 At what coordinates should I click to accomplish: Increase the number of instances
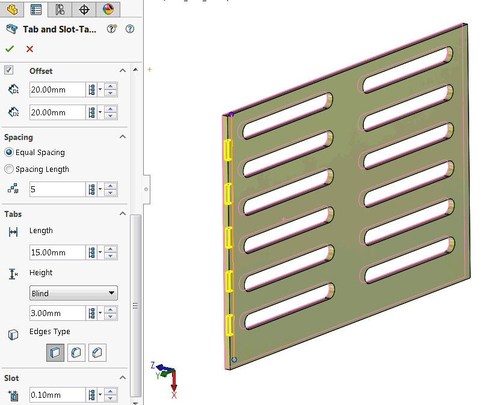[x=111, y=186]
